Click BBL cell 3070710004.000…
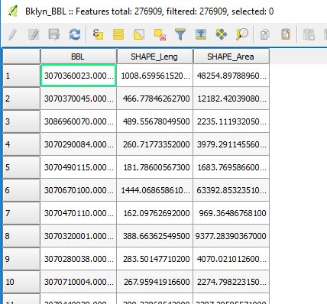 pyautogui.click(x=79, y=282)
